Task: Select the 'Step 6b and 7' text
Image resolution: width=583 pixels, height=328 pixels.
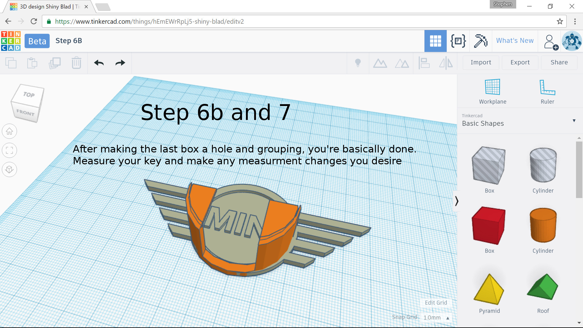Action: [x=216, y=112]
